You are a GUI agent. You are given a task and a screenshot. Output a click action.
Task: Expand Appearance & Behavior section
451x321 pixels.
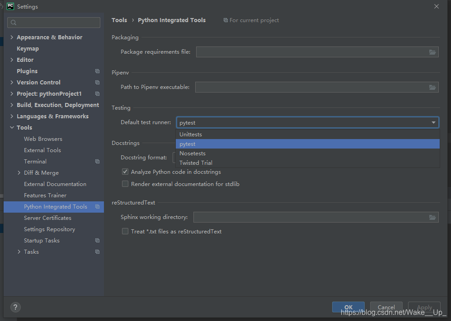pyautogui.click(x=12, y=37)
